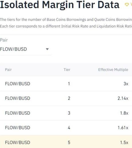Click the FLOW/BUSD pair selector text

click(x=13, y=49)
